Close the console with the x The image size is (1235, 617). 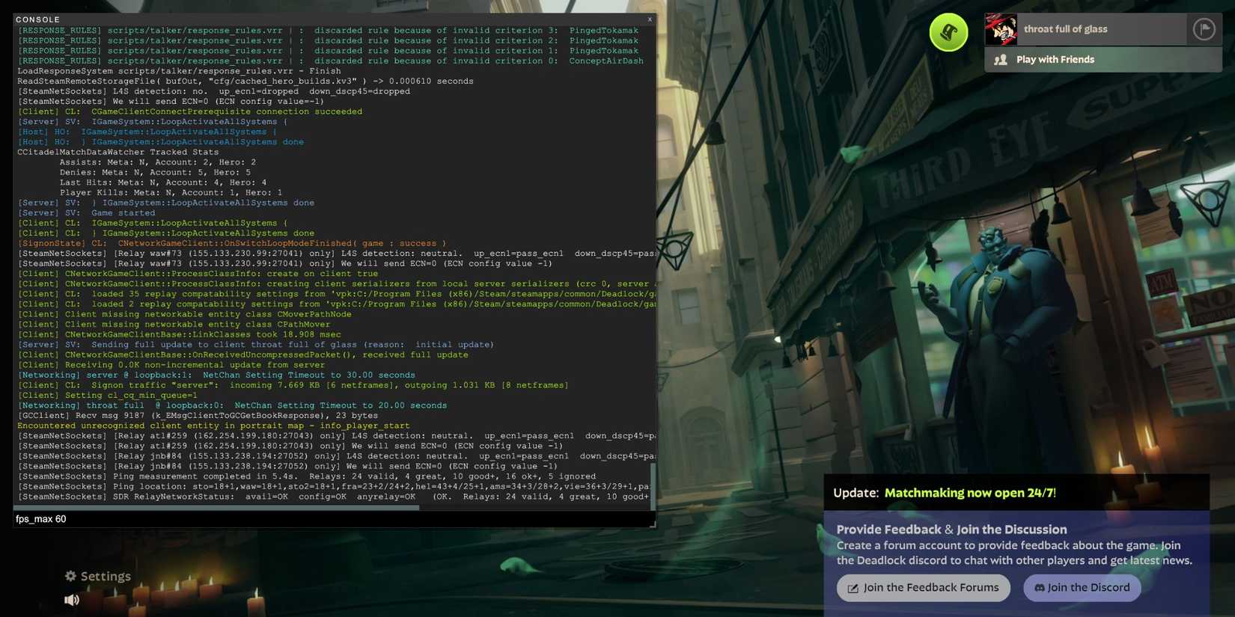point(650,19)
